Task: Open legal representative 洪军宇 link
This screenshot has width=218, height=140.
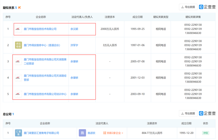Action: 74,45
